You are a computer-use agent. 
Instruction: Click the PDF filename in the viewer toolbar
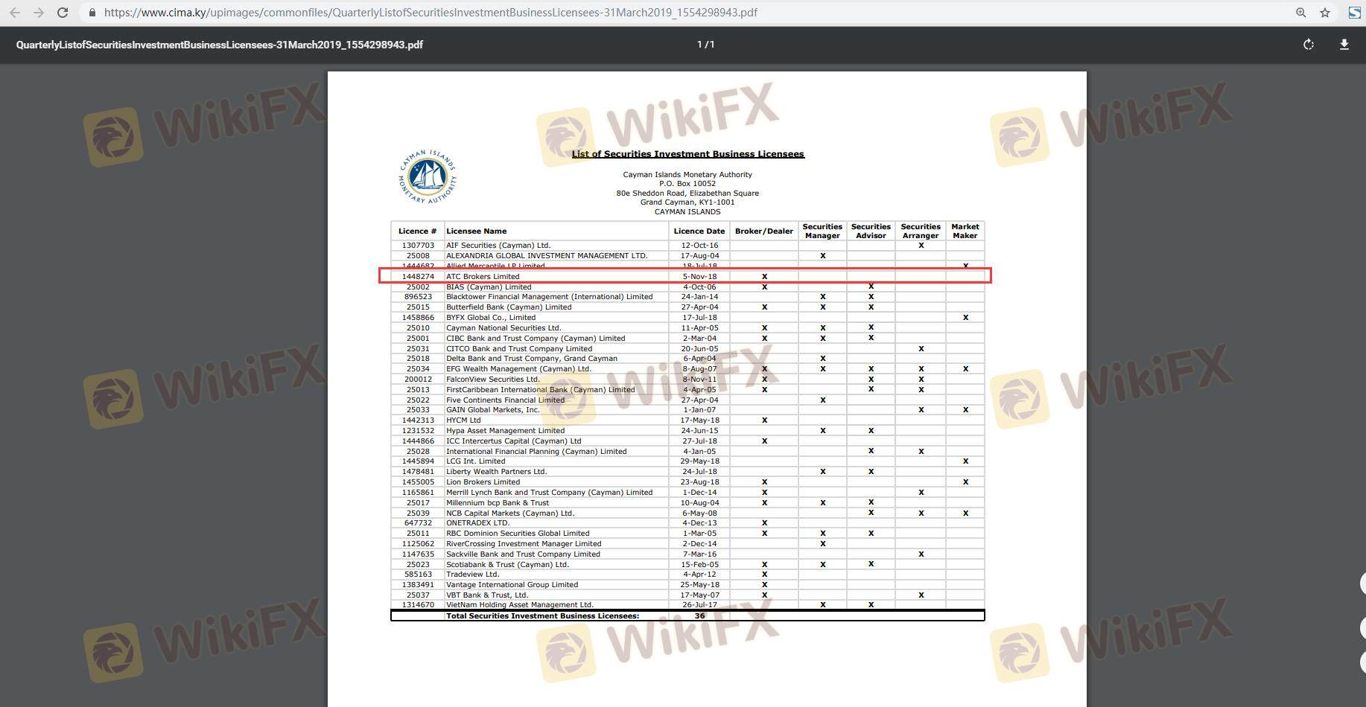click(220, 45)
